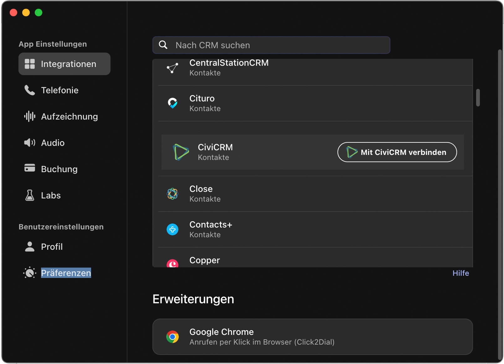The height and width of the screenshot is (364, 504).
Task: Select the Google Chrome extension card
Action: click(x=312, y=337)
